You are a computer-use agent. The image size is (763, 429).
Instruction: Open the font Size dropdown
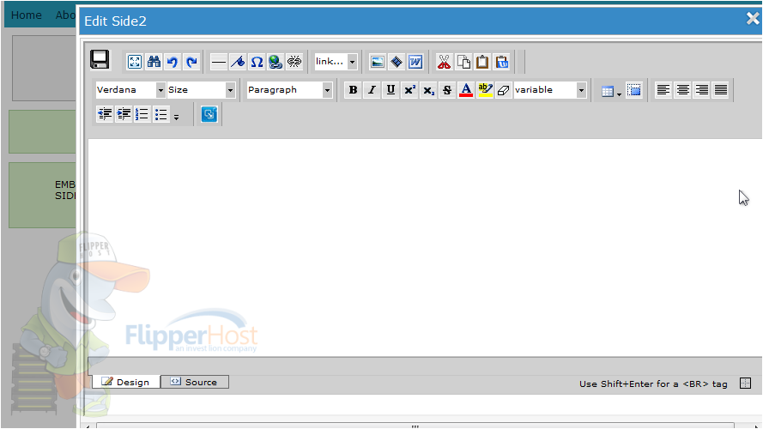[x=201, y=90]
